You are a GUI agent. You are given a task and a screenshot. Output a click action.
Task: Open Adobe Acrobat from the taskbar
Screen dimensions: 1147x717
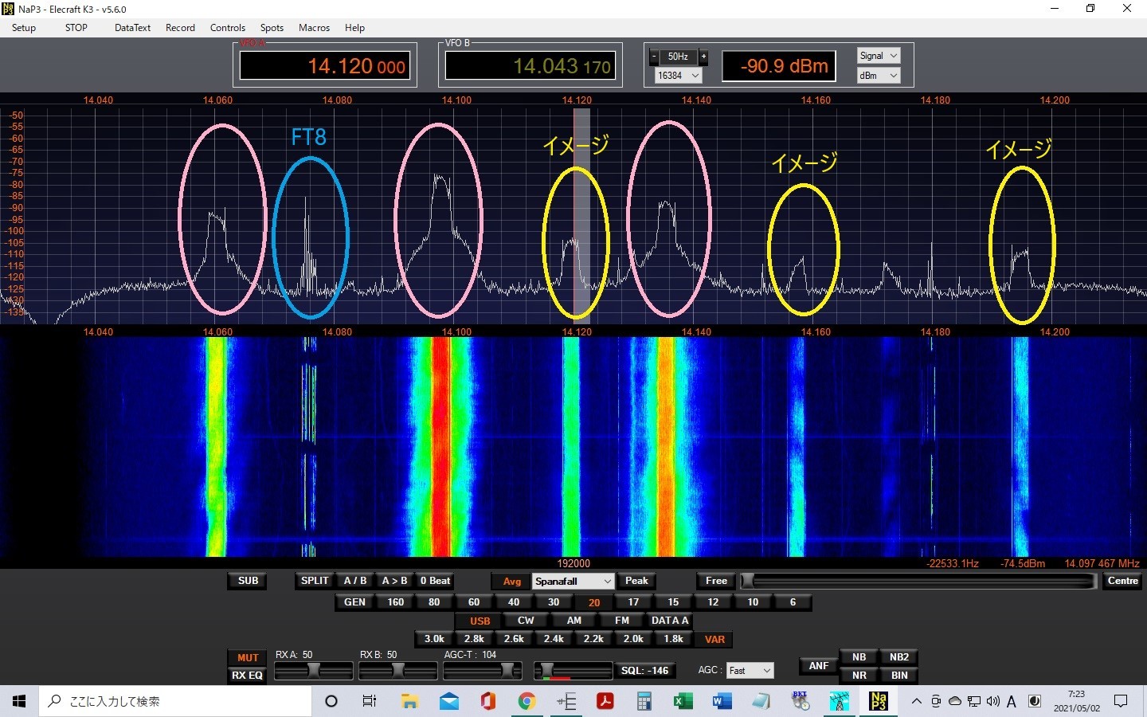pyautogui.click(x=605, y=701)
